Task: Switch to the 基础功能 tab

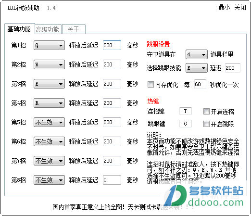Action: 19,29
